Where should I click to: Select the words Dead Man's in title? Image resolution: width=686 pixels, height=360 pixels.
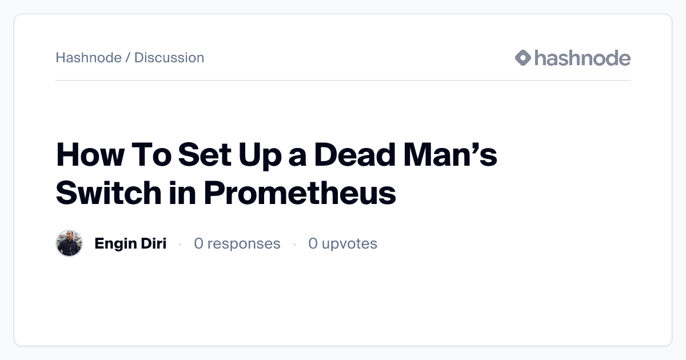[x=406, y=155]
